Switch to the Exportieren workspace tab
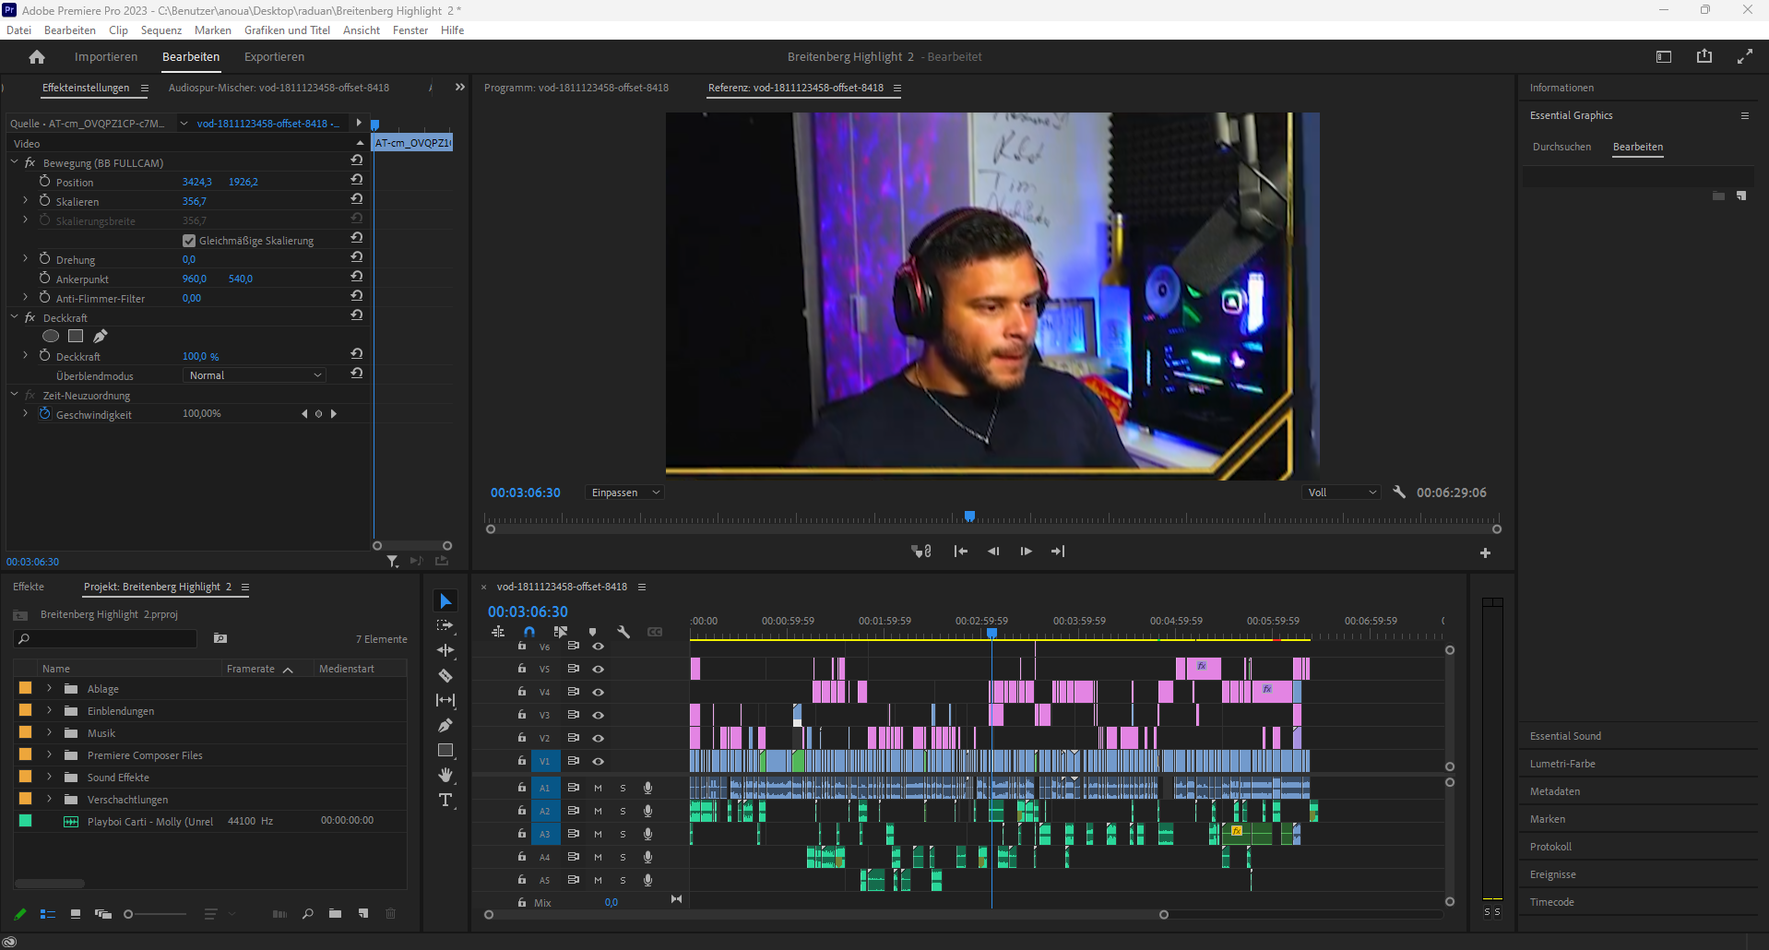Viewport: 1769px width, 950px height. [x=274, y=57]
